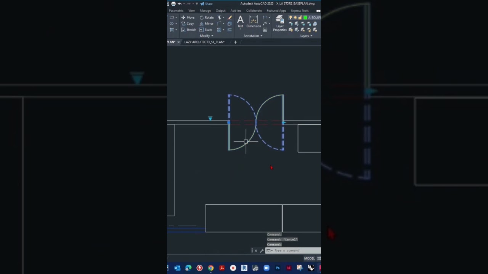Click the Redo arrow

[x=188, y=4]
